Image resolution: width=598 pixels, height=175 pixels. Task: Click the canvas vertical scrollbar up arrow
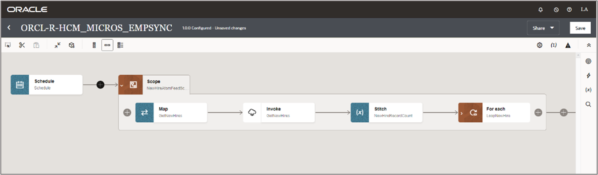coord(578,56)
